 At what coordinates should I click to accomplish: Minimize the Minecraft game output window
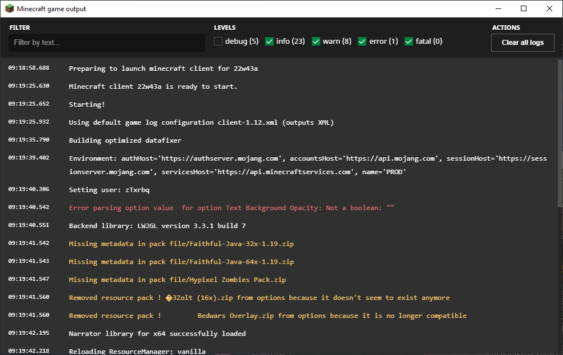click(x=498, y=9)
